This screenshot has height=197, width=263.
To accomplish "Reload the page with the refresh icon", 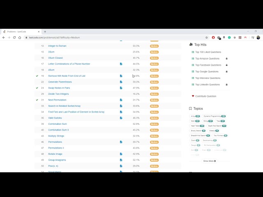I will click(14, 37).
